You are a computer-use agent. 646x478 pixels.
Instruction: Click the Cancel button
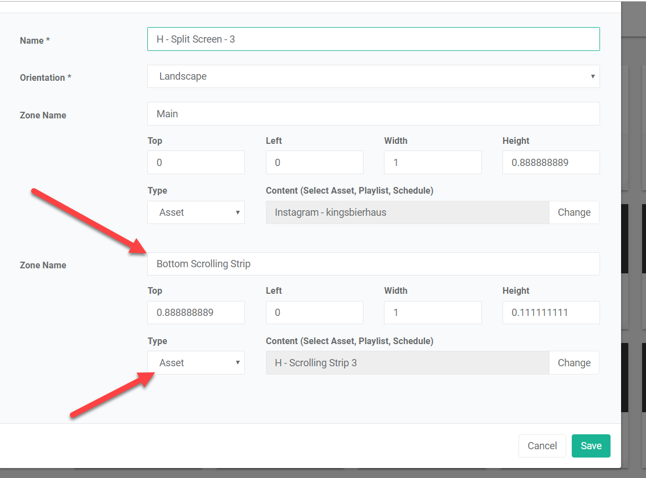coord(542,446)
